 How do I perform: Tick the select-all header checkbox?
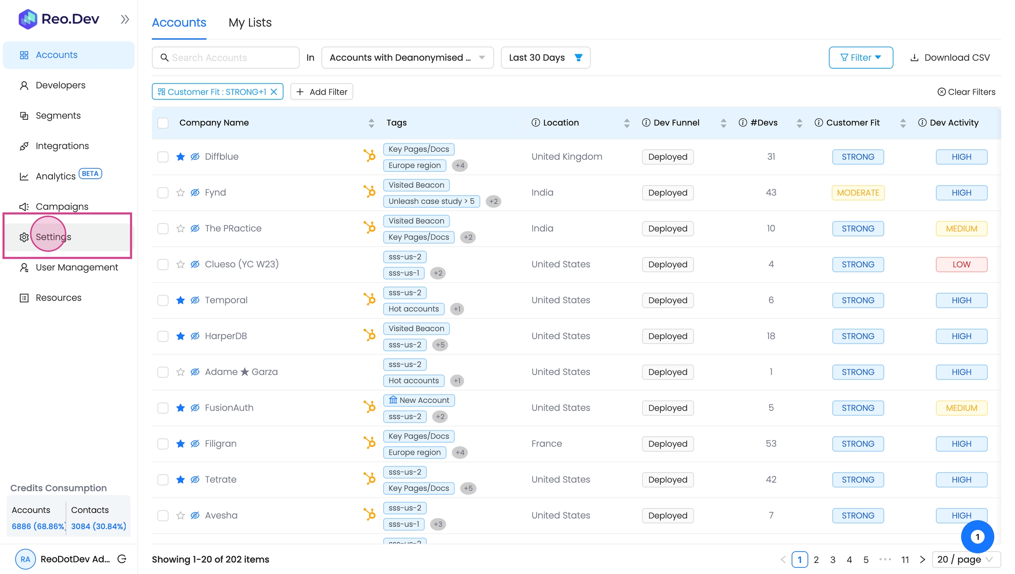coord(163,123)
